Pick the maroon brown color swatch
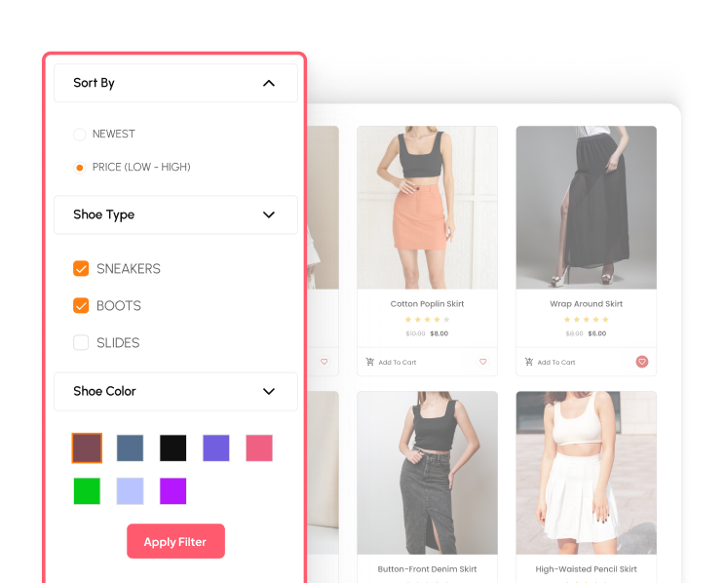The height and width of the screenshot is (583, 725). coord(87,447)
